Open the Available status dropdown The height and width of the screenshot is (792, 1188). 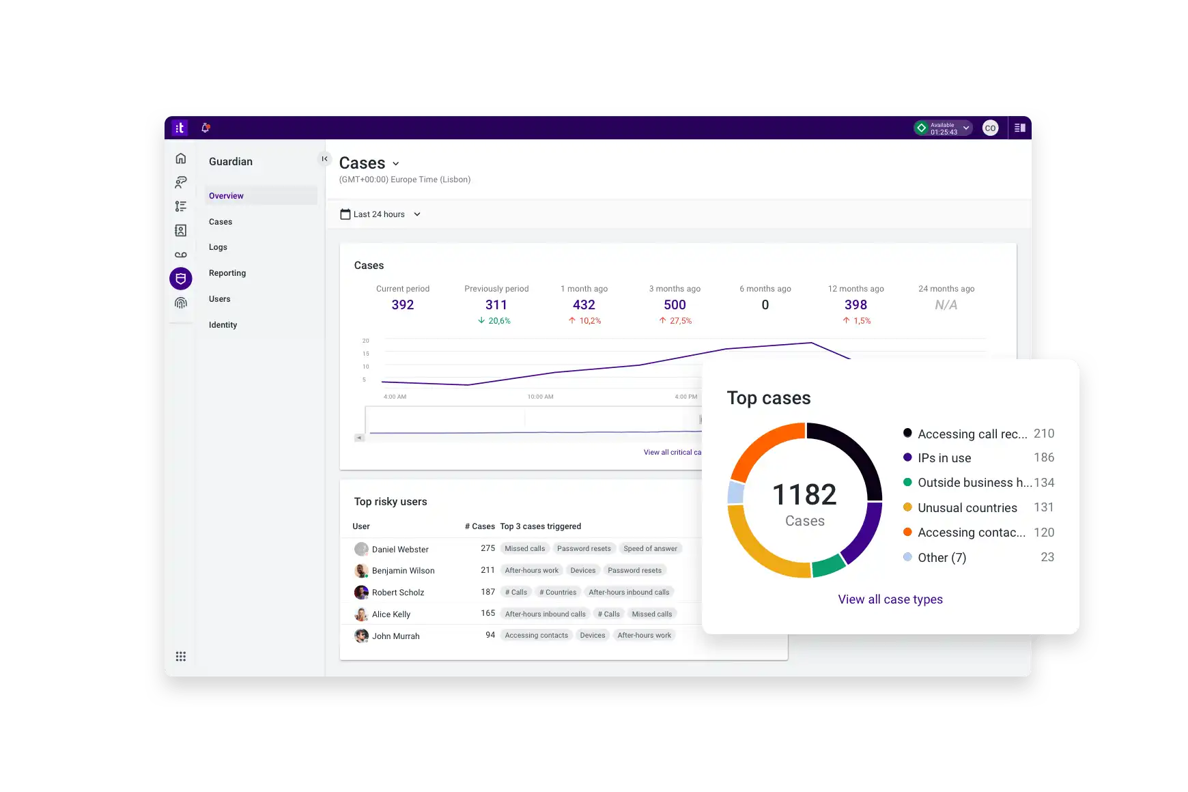click(943, 128)
